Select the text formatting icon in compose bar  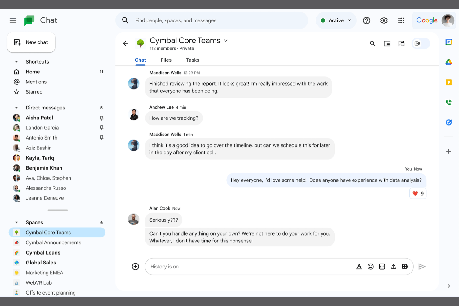pyautogui.click(x=359, y=266)
